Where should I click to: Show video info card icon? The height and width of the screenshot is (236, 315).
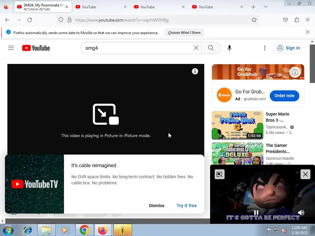(195, 71)
